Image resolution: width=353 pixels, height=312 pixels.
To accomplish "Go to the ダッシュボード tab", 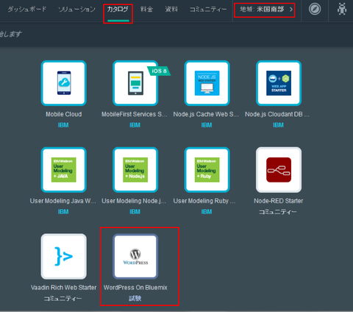I will [26, 10].
